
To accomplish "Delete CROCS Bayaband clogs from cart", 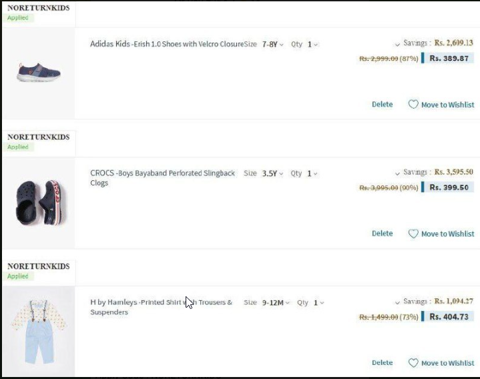I will [382, 234].
